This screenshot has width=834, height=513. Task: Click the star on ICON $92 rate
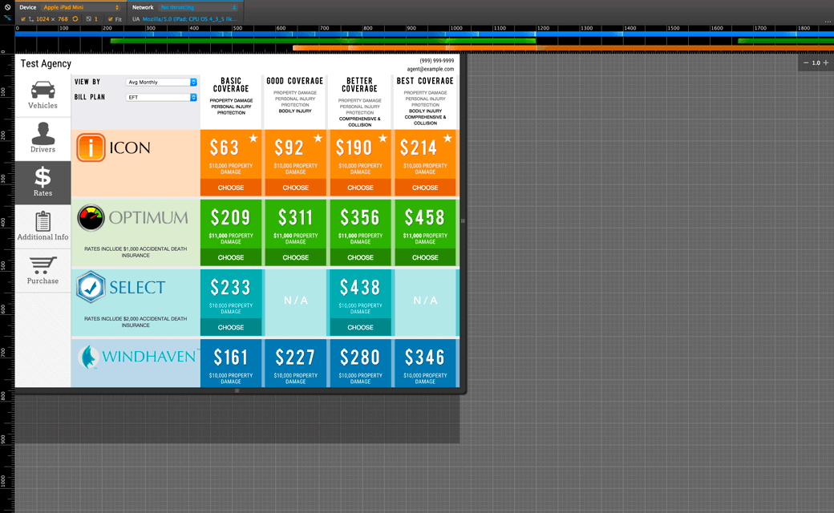click(318, 138)
